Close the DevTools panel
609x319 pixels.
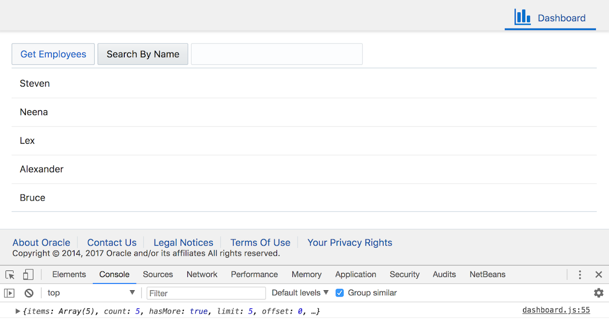598,274
